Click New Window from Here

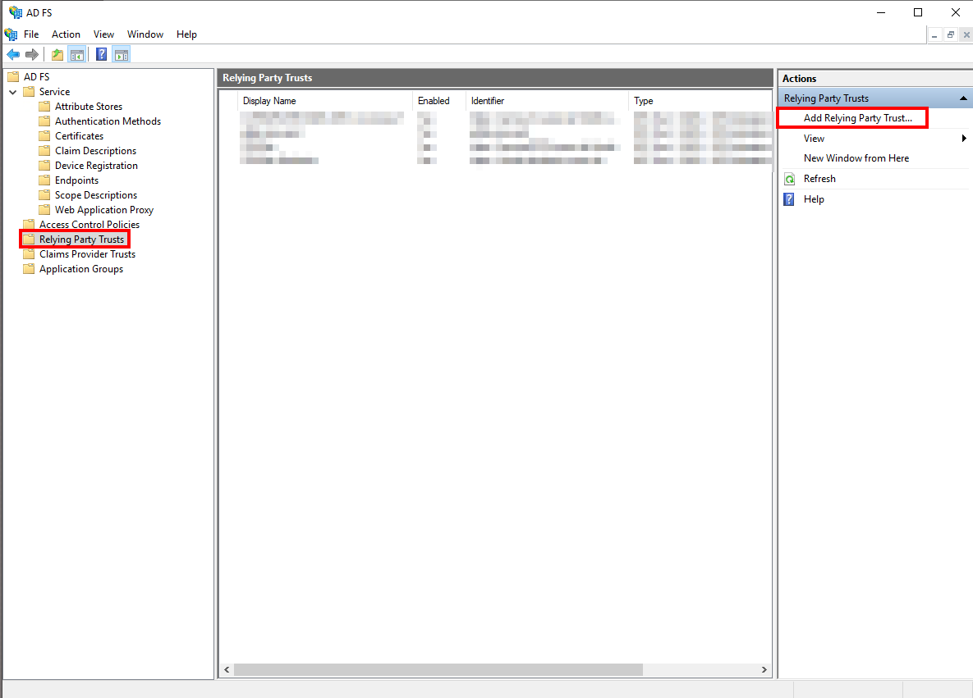[856, 158]
